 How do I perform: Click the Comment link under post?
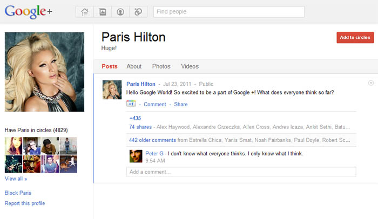click(155, 104)
